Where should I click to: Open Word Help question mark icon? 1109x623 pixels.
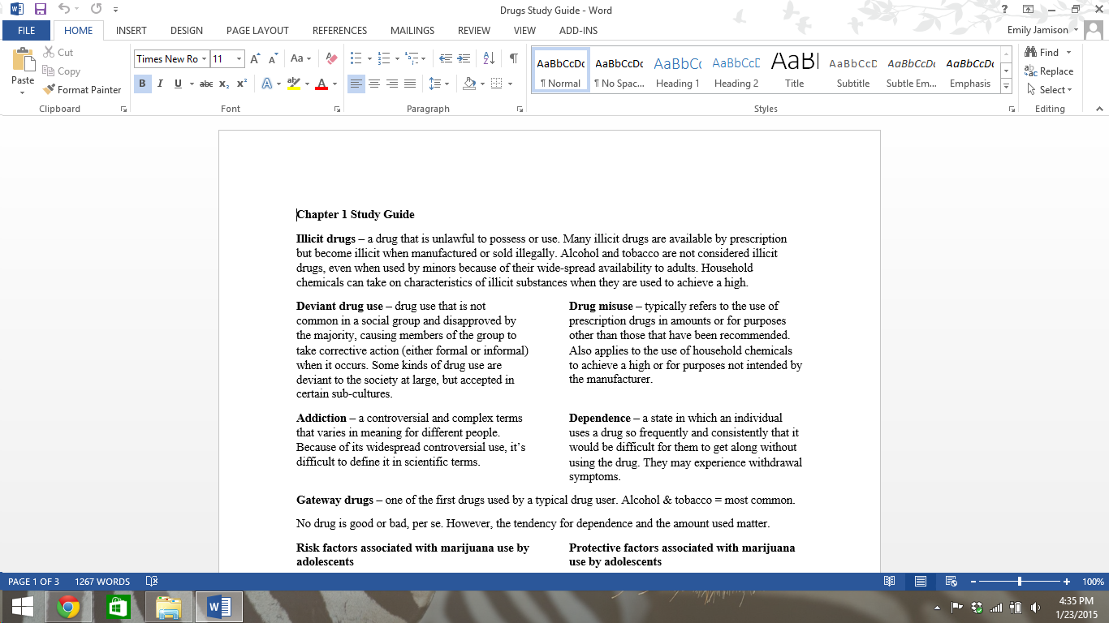tap(1004, 10)
